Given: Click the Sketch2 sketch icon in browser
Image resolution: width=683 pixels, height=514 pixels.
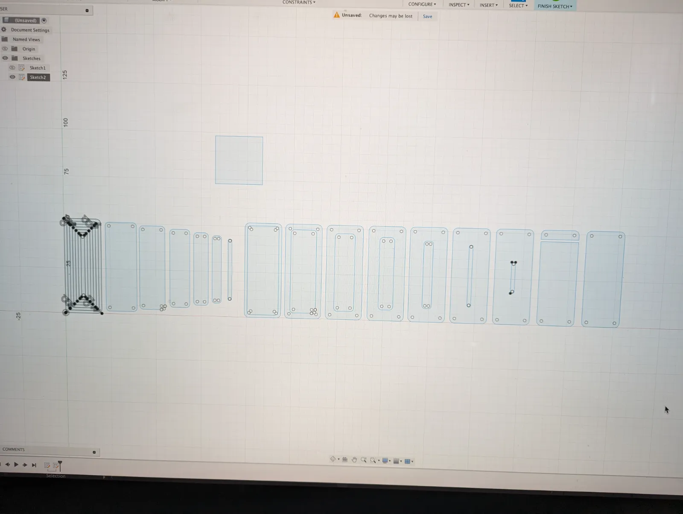Looking at the screenshot, I should (22, 77).
